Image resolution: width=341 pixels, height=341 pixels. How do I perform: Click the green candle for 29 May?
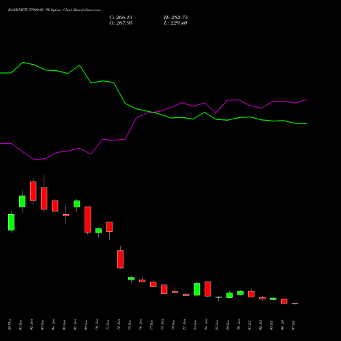pyautogui.click(x=12, y=222)
